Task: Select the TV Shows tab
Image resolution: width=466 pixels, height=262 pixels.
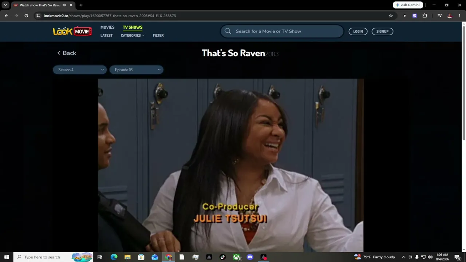Action: pos(133,27)
